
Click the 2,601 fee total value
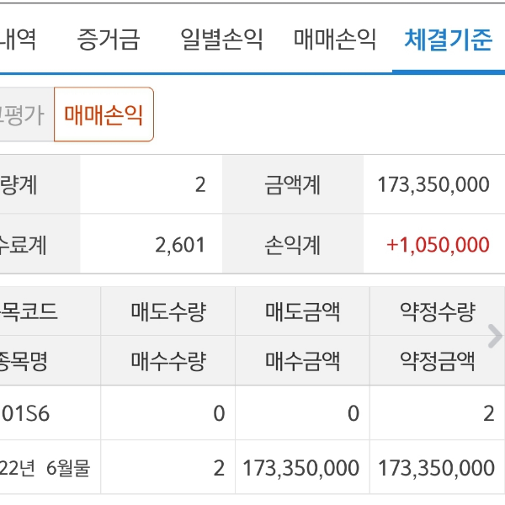click(180, 245)
